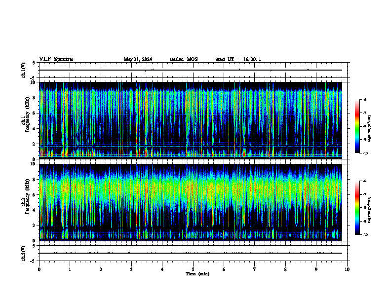The height and width of the screenshot is (302, 391).
Task: Click the ch.3(V) strip "-5" tick label
Action: coord(33,261)
